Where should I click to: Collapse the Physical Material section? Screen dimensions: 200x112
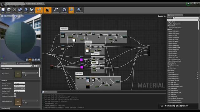(1, 68)
